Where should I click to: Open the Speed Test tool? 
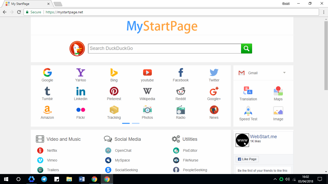(x=248, y=111)
